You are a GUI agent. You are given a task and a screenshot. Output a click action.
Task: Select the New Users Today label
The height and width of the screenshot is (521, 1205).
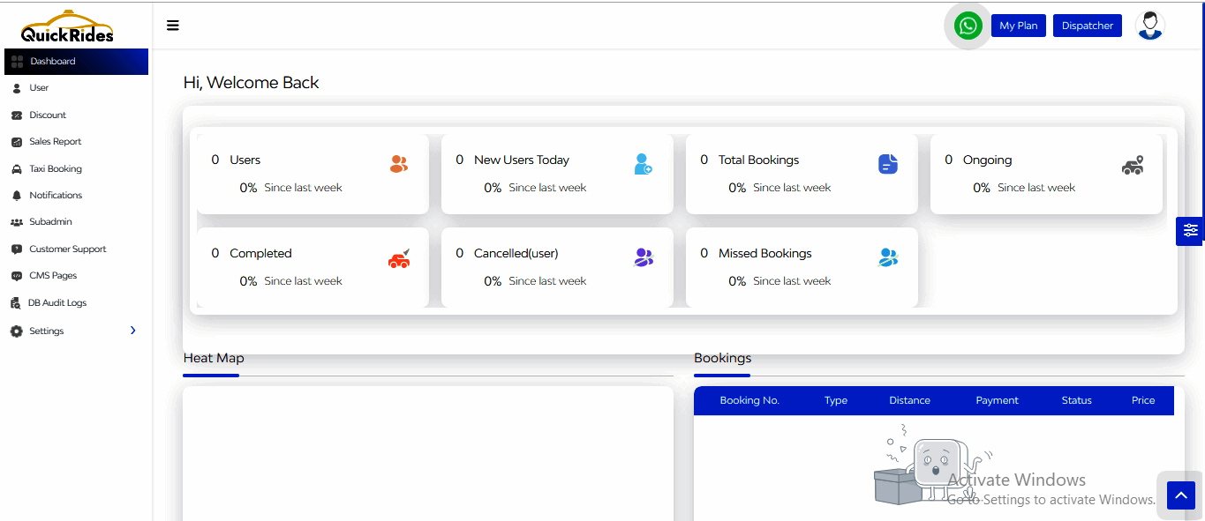pyautogui.click(x=522, y=160)
